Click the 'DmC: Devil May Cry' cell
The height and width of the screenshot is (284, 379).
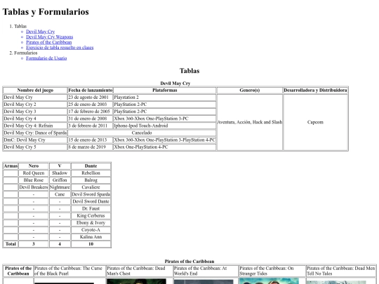tap(35, 140)
